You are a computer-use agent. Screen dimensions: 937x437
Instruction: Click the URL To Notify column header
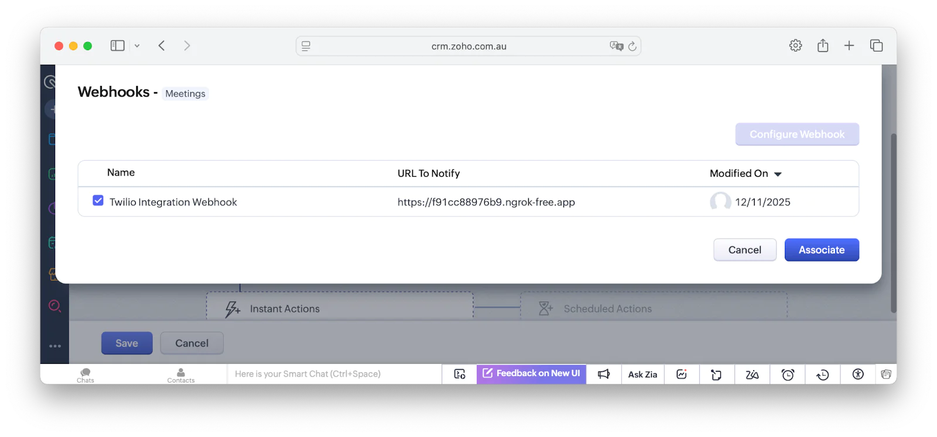tap(429, 173)
